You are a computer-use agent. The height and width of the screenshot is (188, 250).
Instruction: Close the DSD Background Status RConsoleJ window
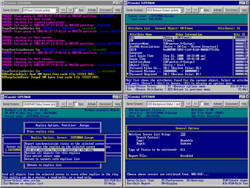(247, 97)
